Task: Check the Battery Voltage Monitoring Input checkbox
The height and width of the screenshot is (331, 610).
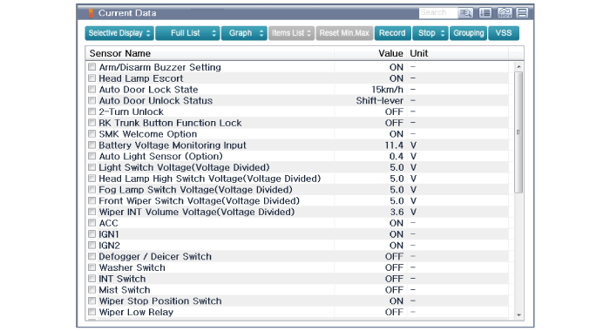Action: pos(91,145)
